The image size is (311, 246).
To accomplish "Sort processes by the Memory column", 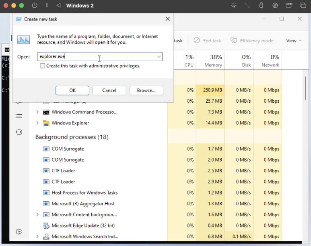I will pos(211,60).
